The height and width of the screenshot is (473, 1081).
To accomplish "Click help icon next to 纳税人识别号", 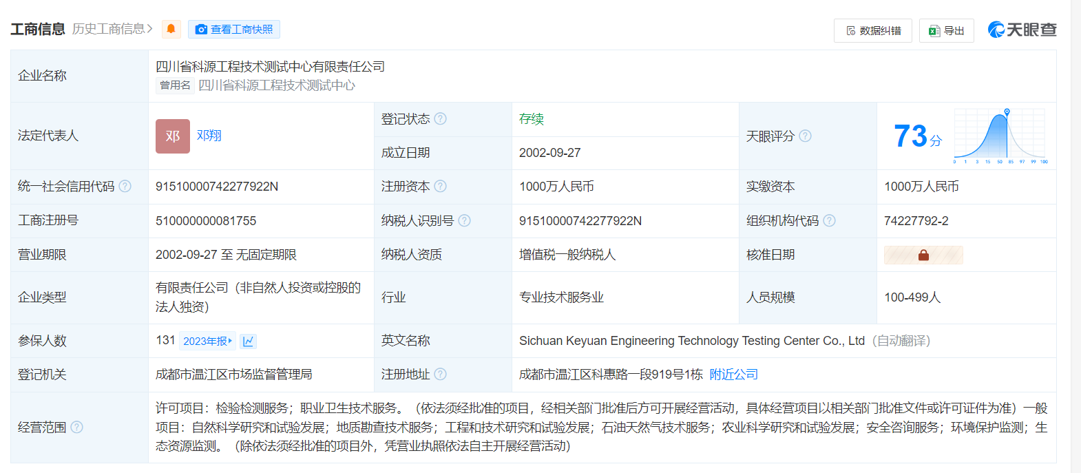I will 464,220.
